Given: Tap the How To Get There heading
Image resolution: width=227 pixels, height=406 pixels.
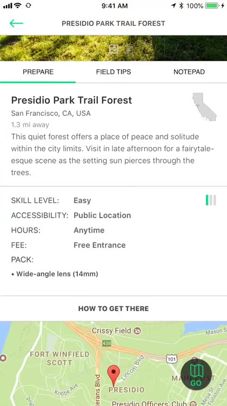Looking at the screenshot, I should click(x=113, y=309).
